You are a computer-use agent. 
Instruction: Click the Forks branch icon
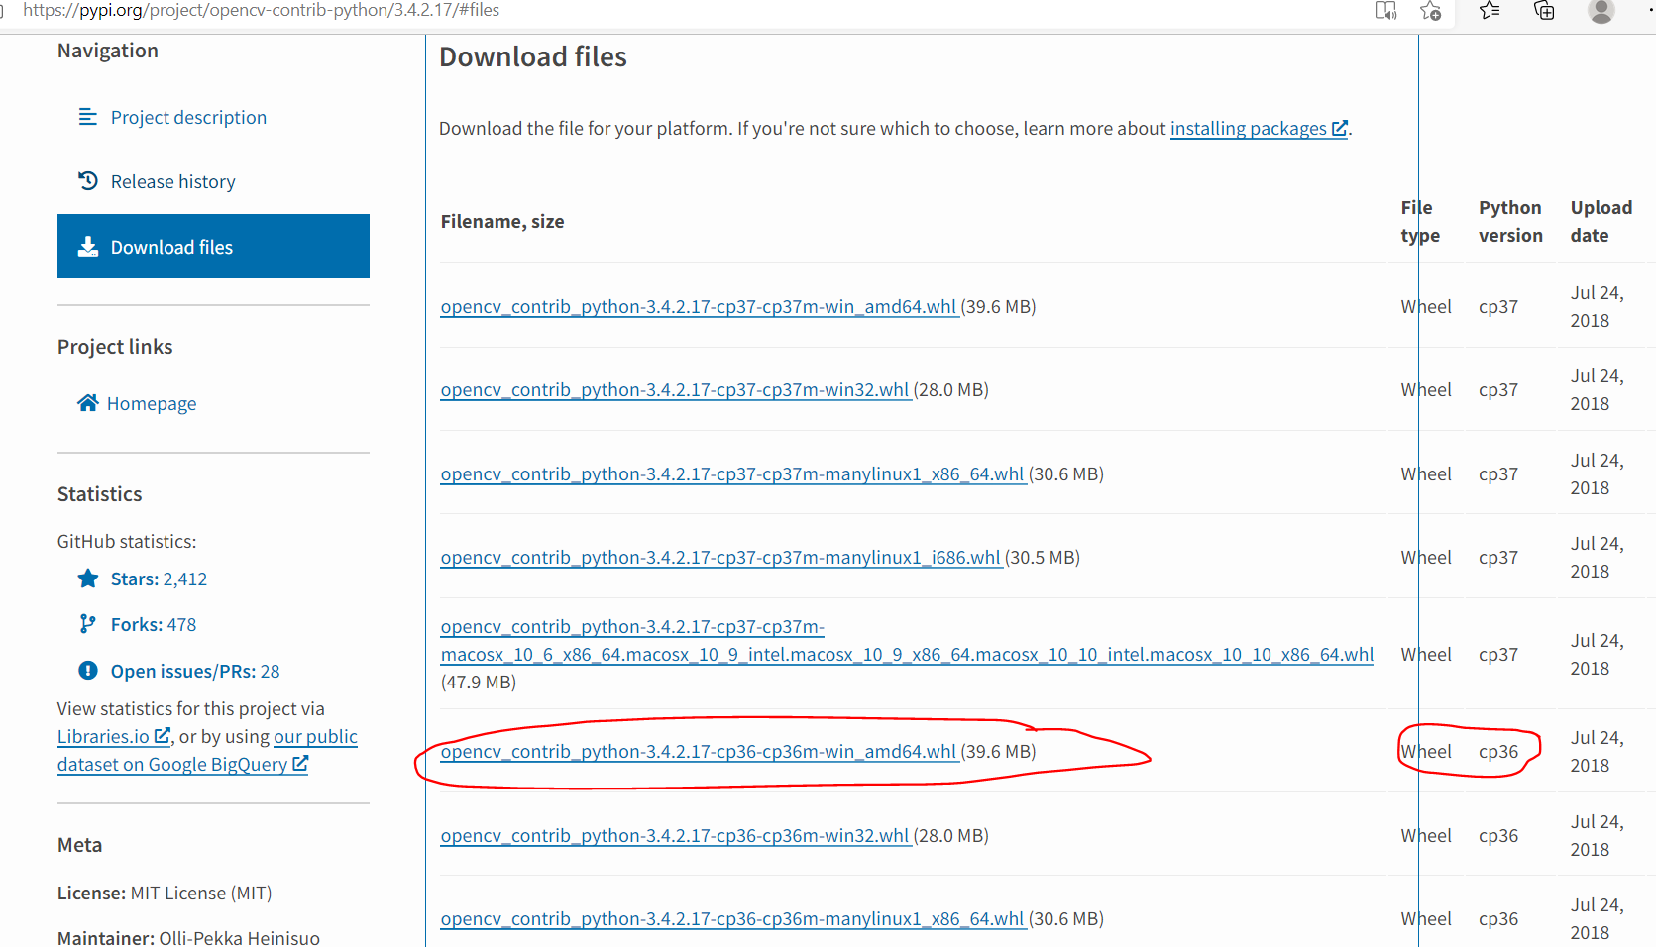tap(88, 624)
